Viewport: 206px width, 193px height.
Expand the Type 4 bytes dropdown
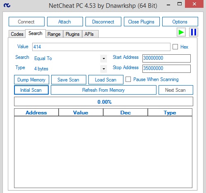click(x=104, y=69)
